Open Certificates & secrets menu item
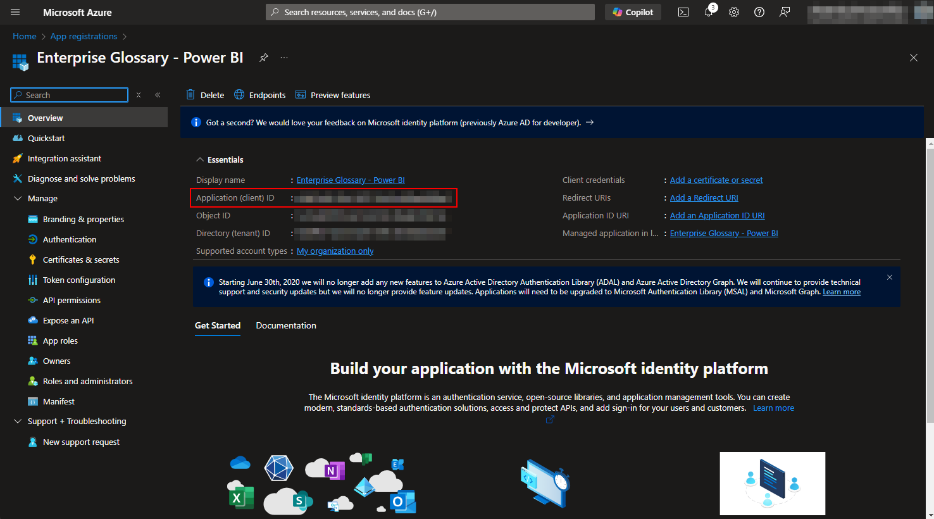 [80, 259]
